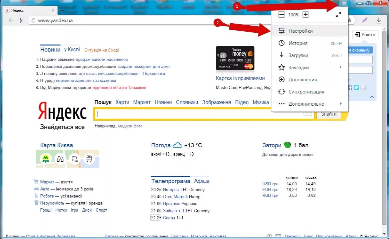Open the Новини service link above search
This screenshot has width=389, height=239.
click(163, 102)
